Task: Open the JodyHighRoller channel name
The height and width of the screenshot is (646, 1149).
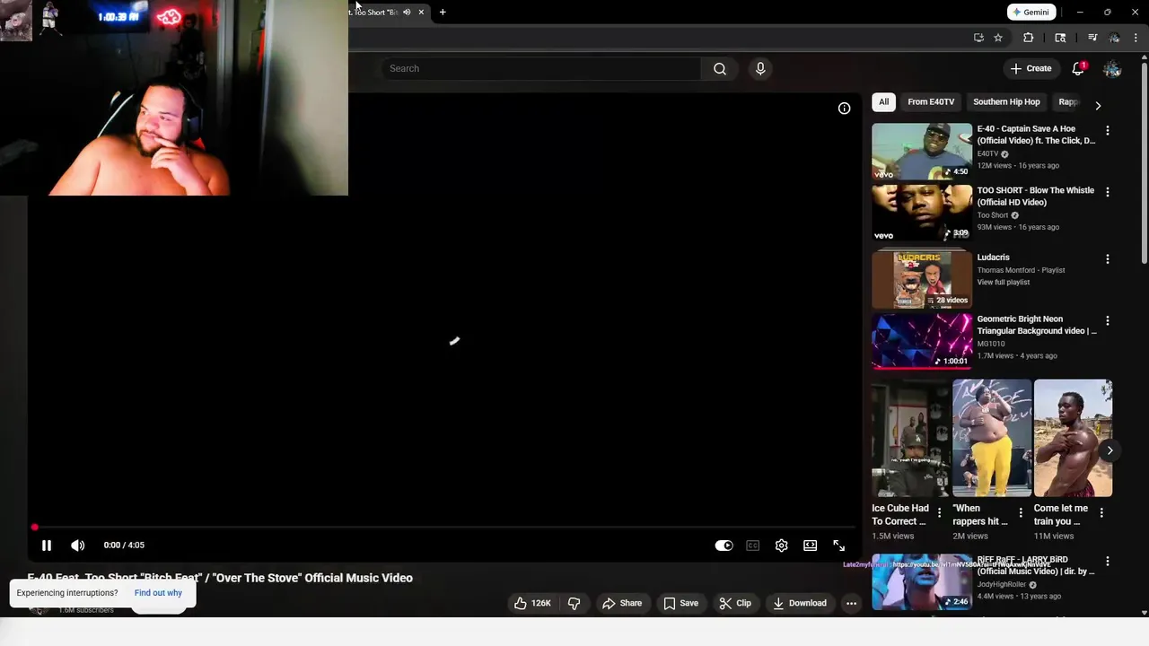Action: 1001,584
